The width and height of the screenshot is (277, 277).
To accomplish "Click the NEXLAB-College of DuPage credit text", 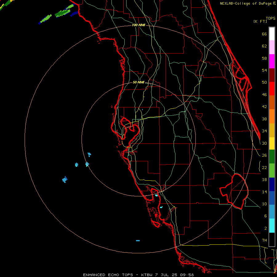I will tap(246, 3).
